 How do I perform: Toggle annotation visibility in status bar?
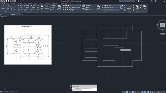pyautogui.click(x=148, y=92)
